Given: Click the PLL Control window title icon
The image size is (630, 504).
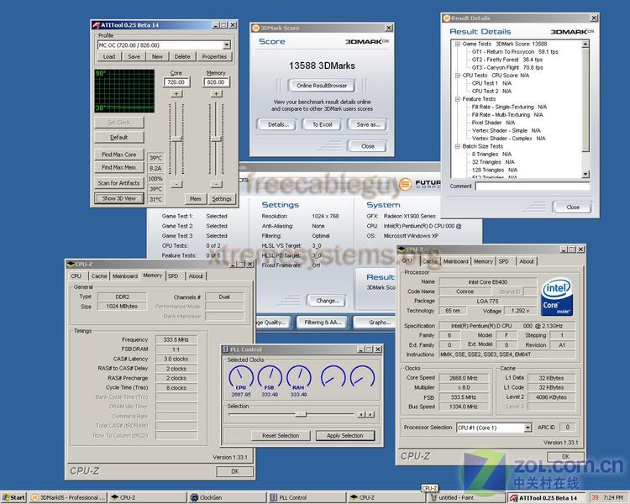Looking at the screenshot, I should 225,349.
